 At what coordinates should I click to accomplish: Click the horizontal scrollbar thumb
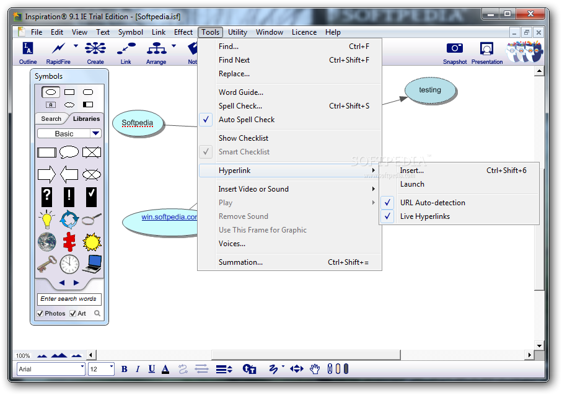(305, 355)
